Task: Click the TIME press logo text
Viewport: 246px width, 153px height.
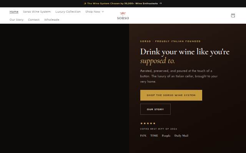Action: (x=154, y=136)
